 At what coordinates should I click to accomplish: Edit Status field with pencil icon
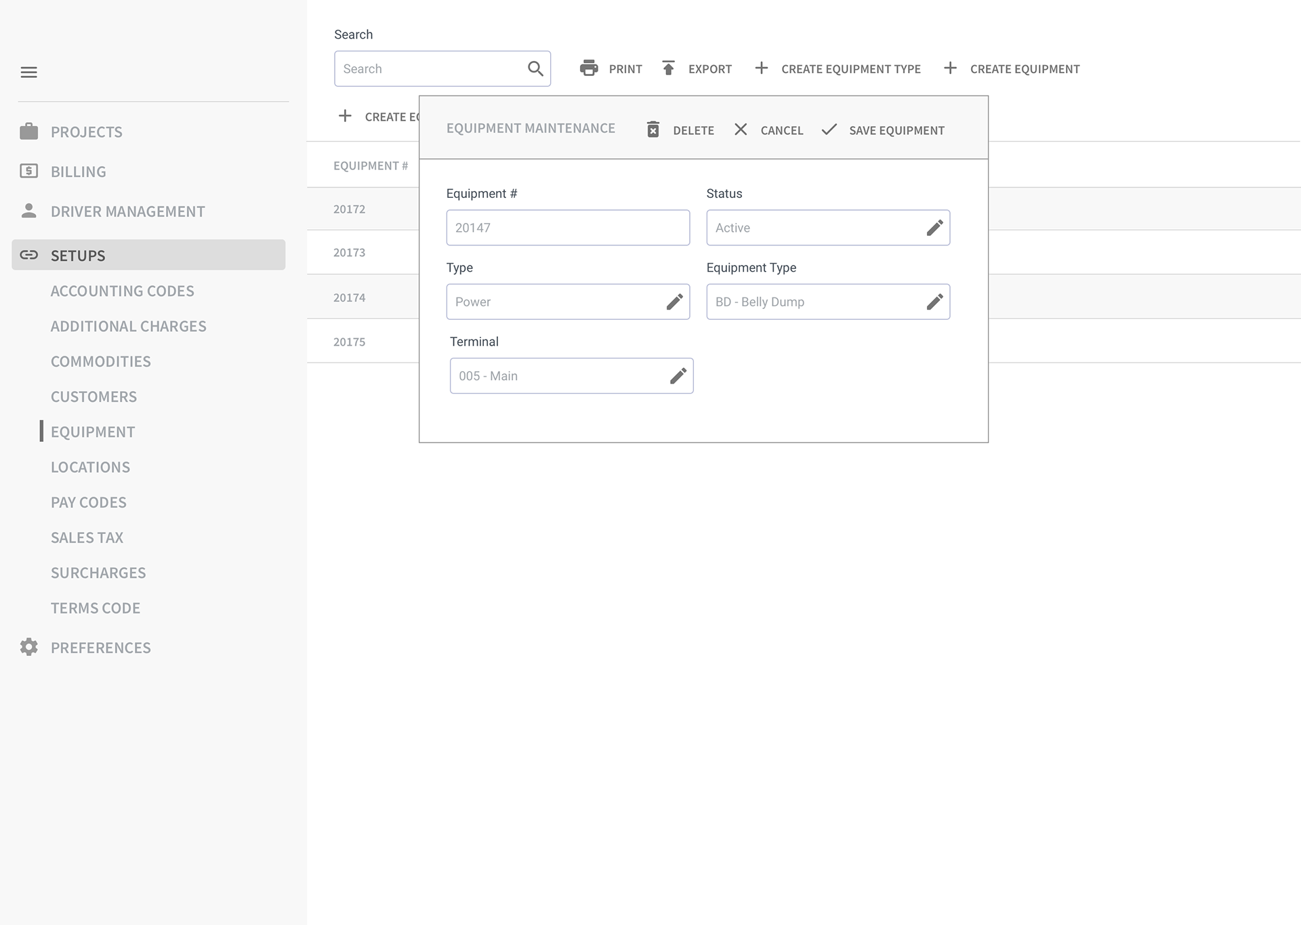click(x=934, y=228)
